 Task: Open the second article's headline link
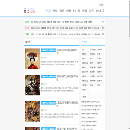67,78
